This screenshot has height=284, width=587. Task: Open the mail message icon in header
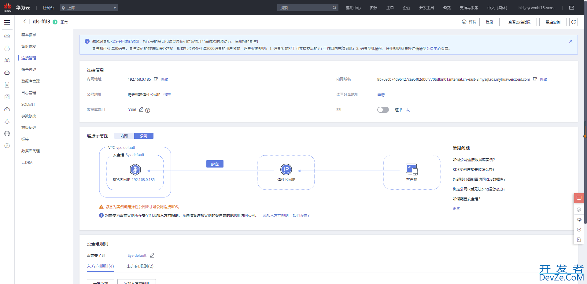(x=572, y=8)
